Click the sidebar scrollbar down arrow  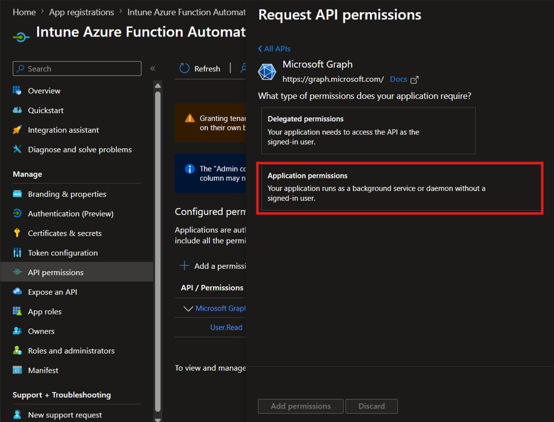click(x=157, y=420)
